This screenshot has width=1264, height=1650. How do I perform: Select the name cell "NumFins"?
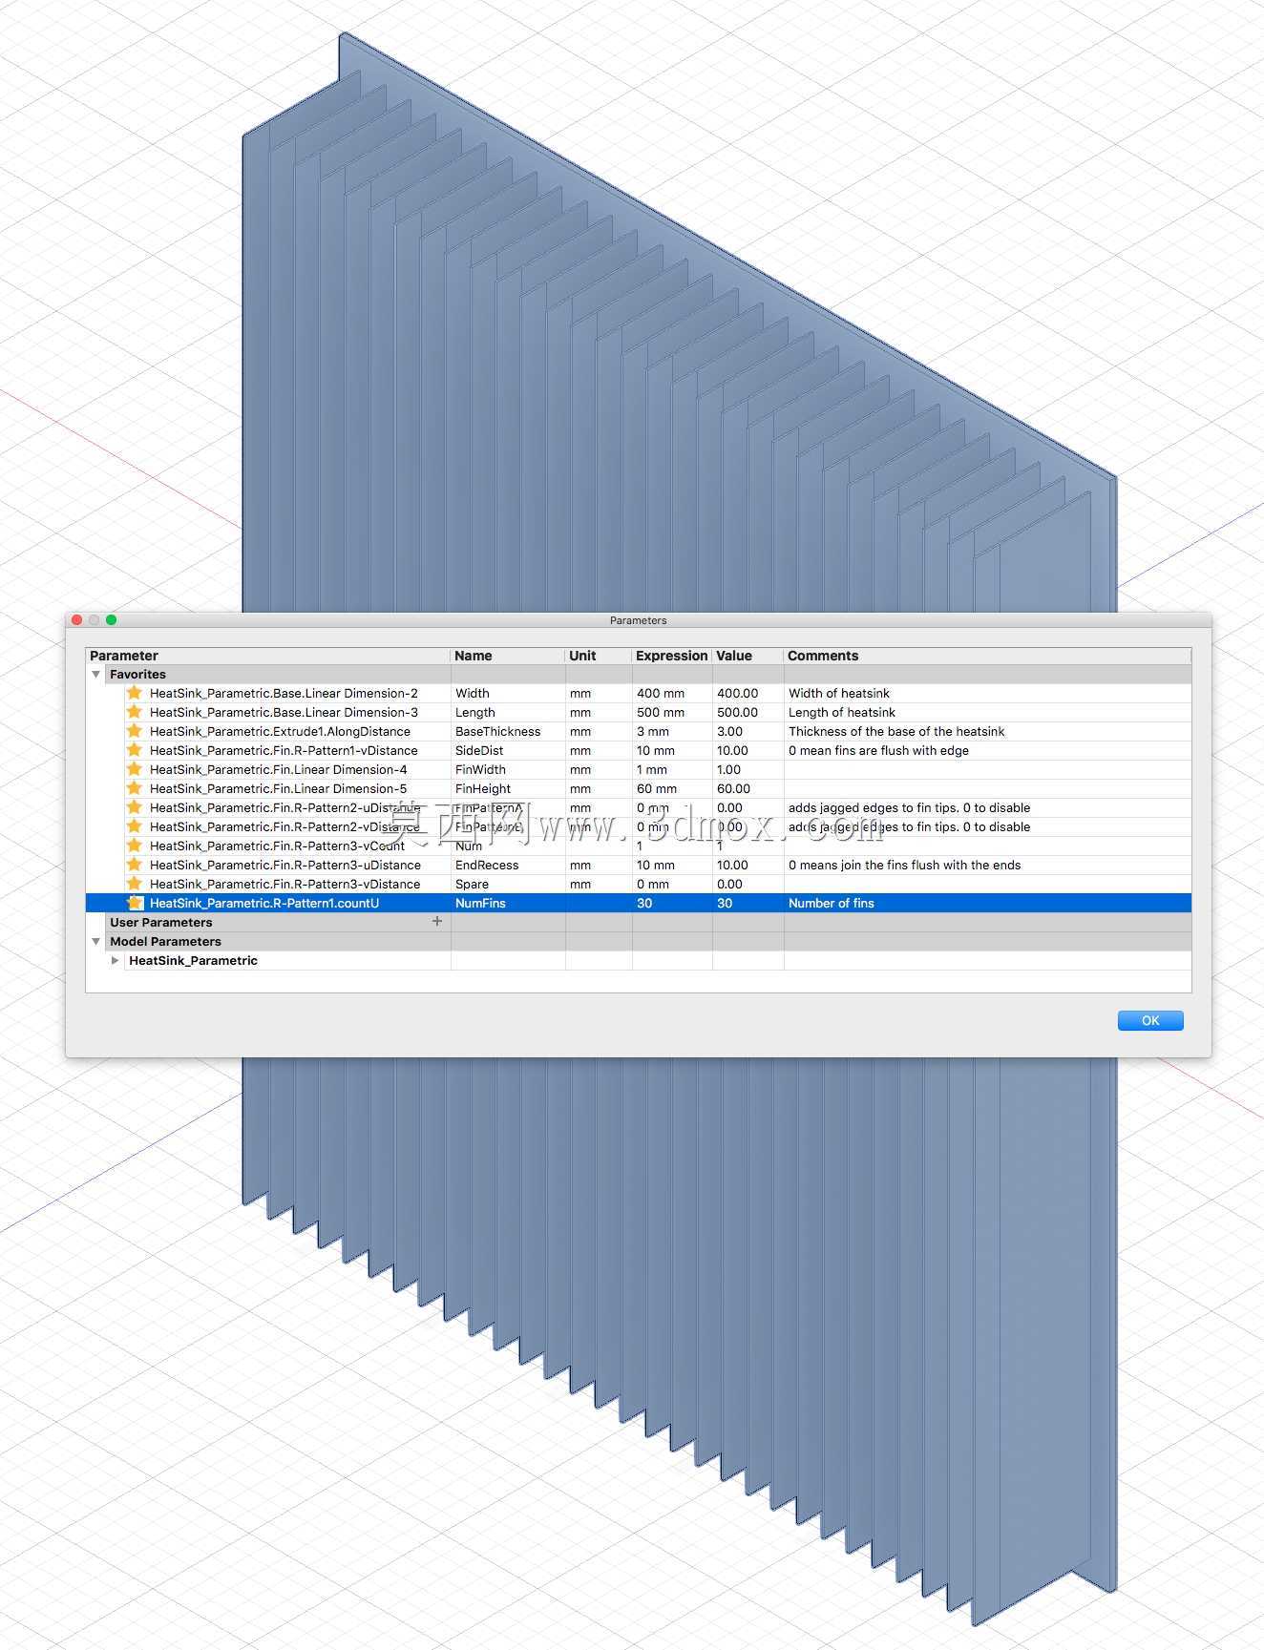508,904
